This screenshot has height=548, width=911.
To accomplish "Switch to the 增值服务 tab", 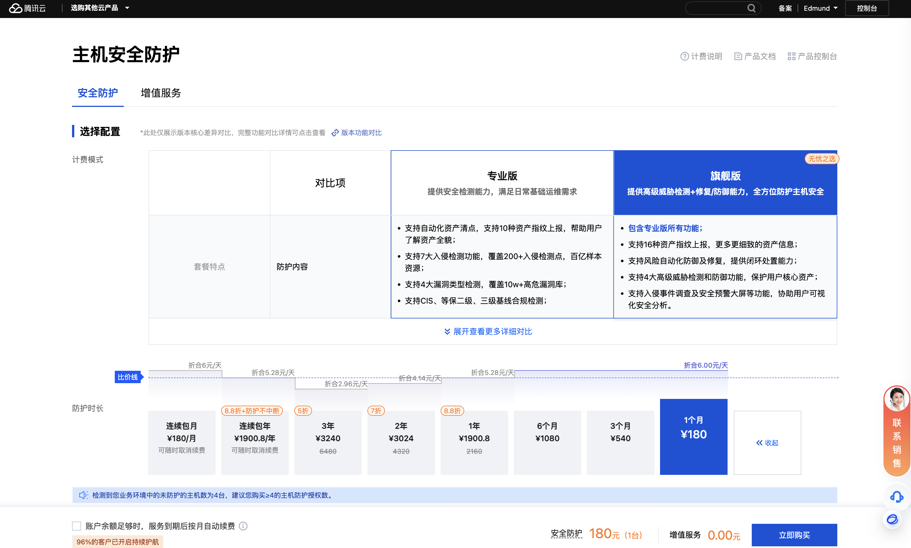I will 161,93.
